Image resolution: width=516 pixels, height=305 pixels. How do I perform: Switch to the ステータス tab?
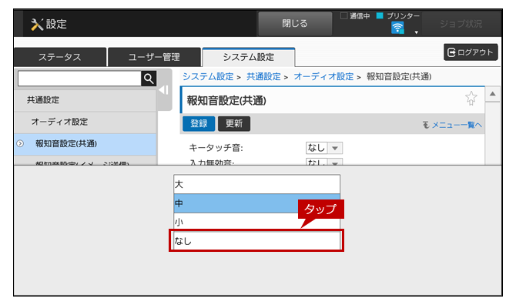[60, 57]
